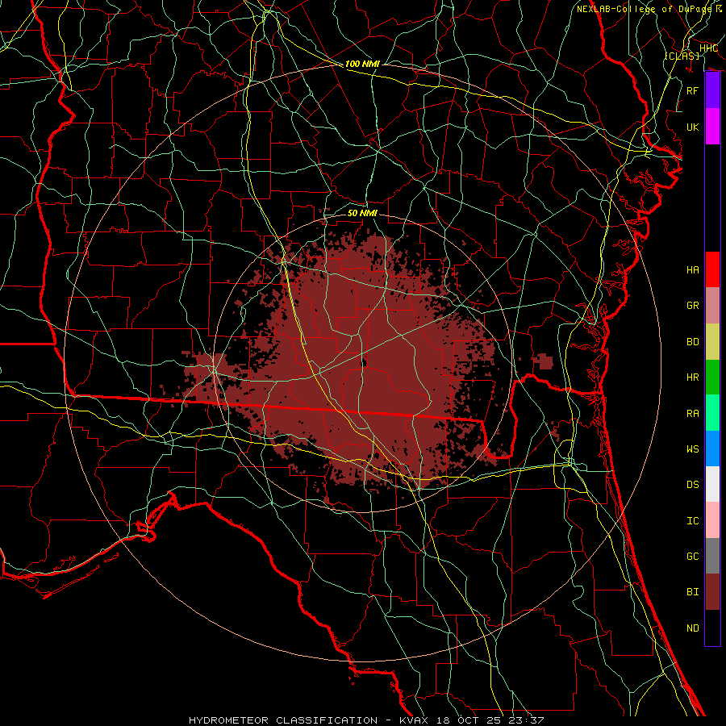
Task: Click the 'HYDROMETEOR CLASSIFICATION - KVAX' title caption
Action: click(x=308, y=720)
